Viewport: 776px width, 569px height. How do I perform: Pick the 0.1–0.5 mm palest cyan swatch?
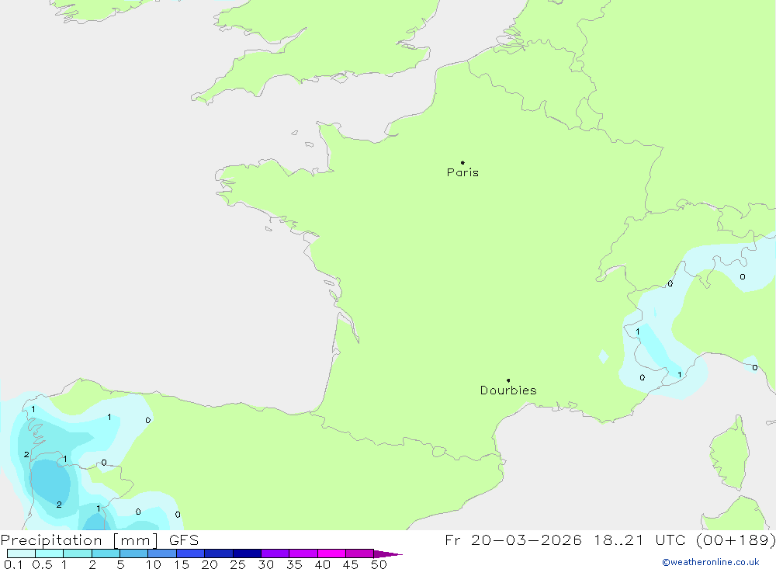21,553
